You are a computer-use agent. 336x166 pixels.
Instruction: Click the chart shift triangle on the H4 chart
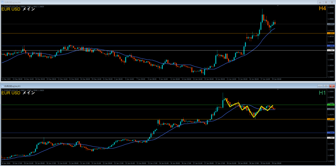tap(278, 6)
